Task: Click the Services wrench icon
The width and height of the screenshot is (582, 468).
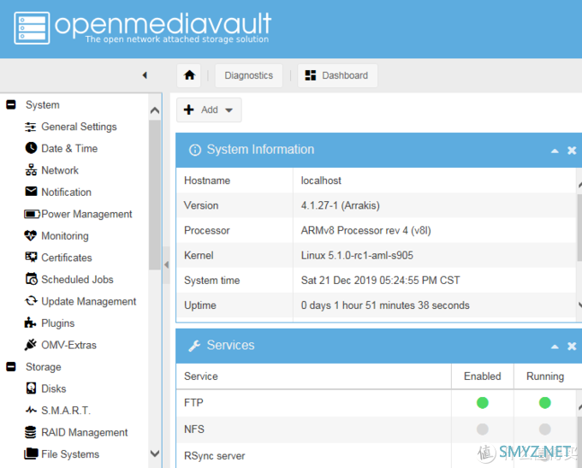Action: point(194,346)
